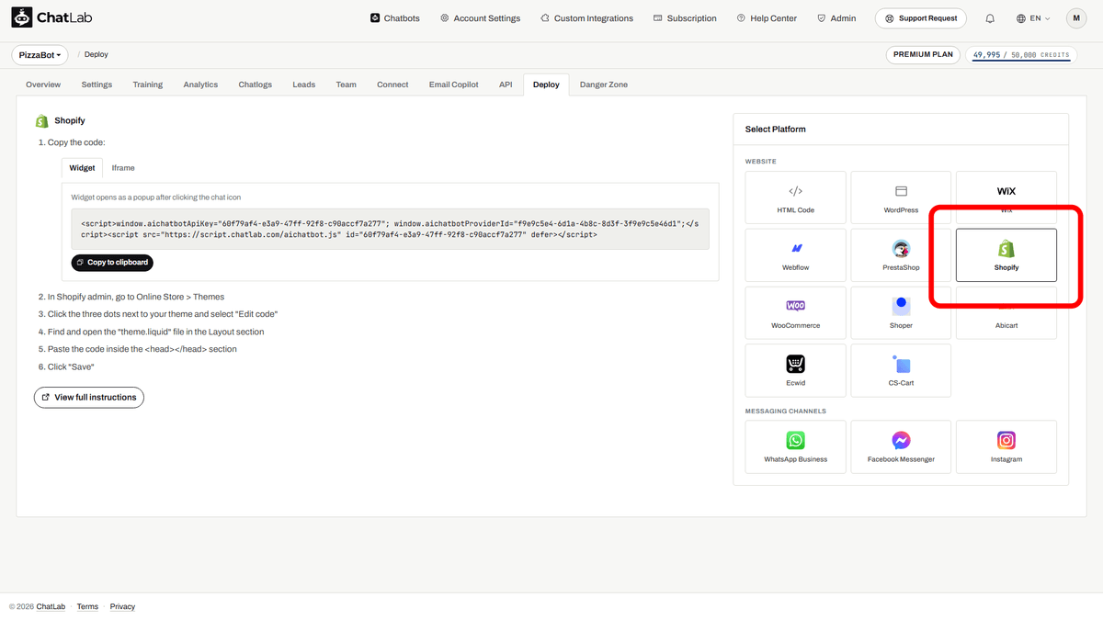The width and height of the screenshot is (1103, 620).
Task: Switch to Settings tab
Action: [97, 85]
